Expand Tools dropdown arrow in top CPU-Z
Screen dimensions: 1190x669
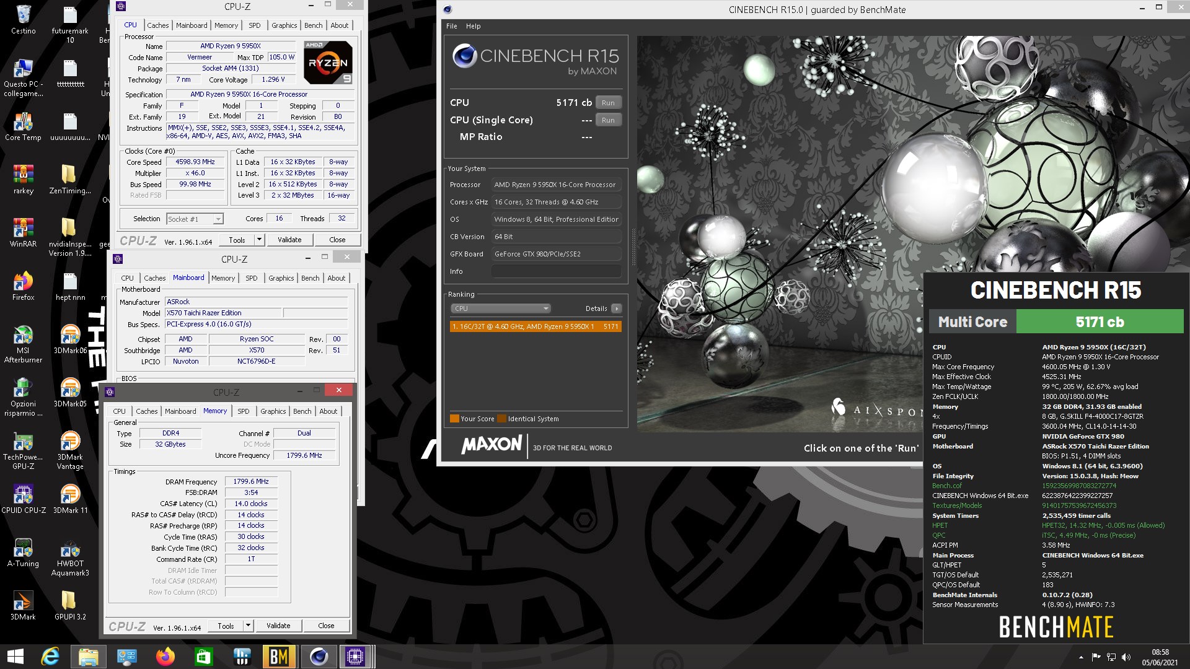click(259, 240)
